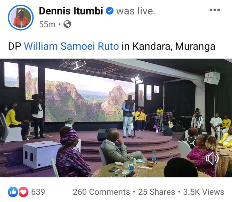Click the "was live." status text
This screenshot has height=202, width=232.
136,11
